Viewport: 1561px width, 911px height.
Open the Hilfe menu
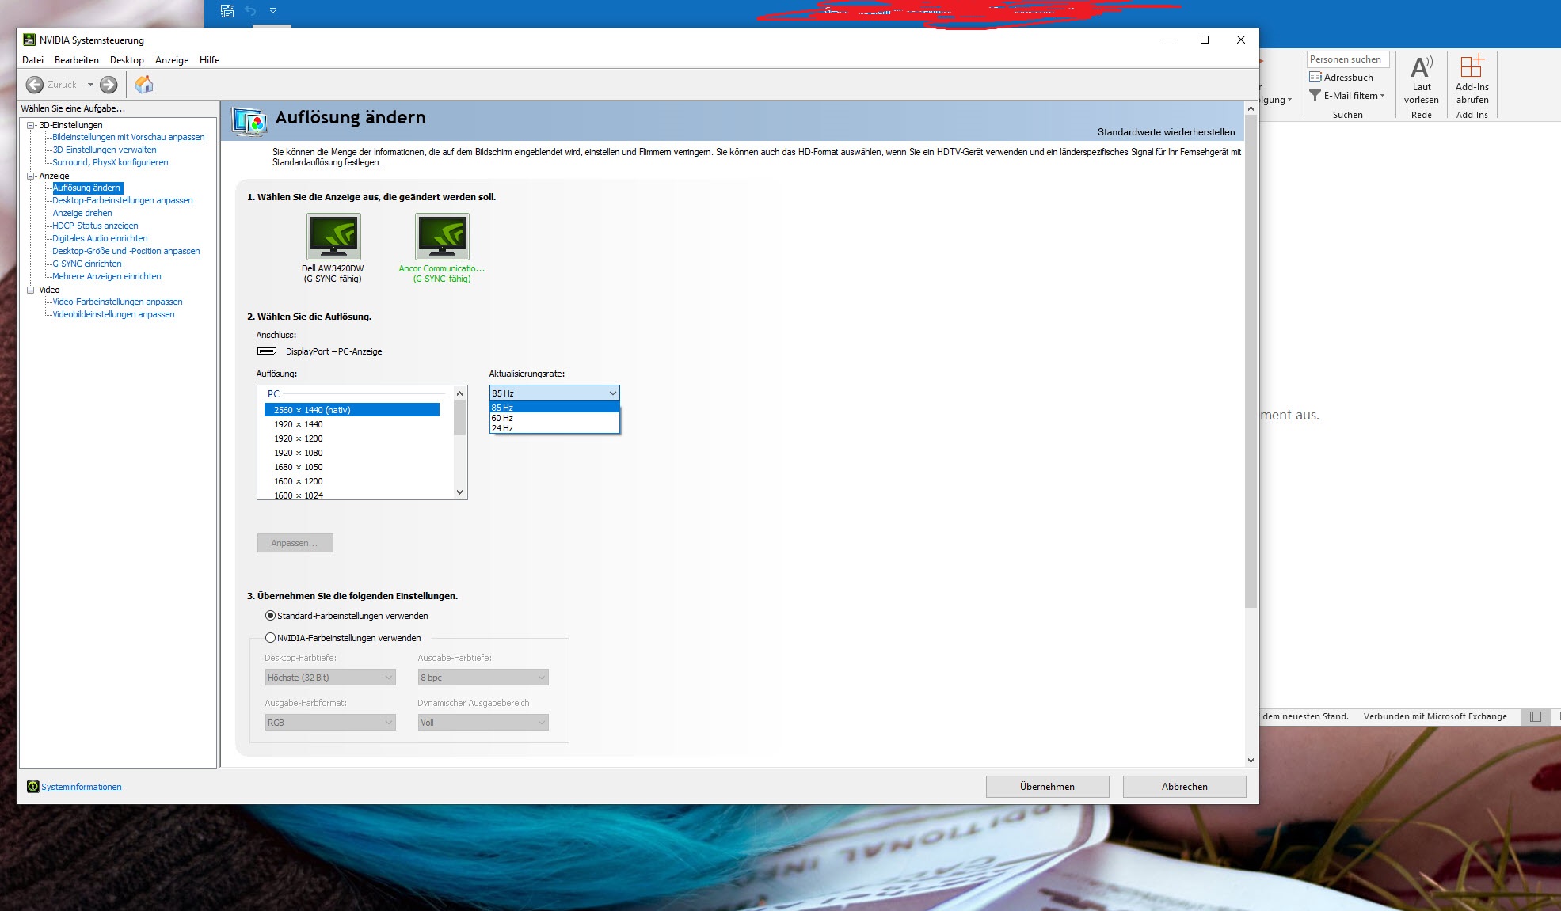point(209,60)
